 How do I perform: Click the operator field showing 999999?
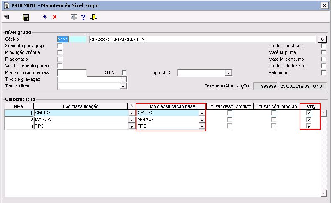265,86
